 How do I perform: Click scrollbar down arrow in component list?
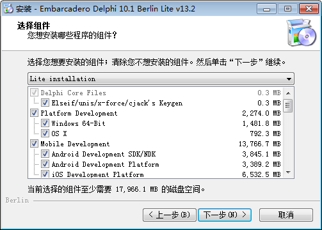[x=289, y=172]
